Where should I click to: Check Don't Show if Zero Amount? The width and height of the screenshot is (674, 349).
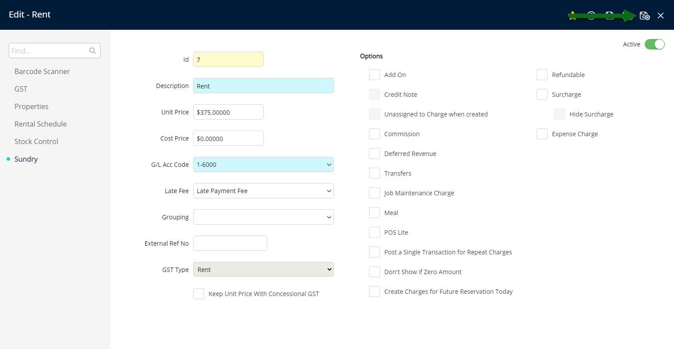pos(374,272)
